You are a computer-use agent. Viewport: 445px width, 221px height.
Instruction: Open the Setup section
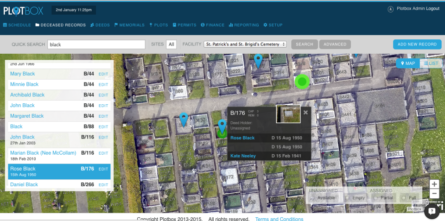click(273, 25)
